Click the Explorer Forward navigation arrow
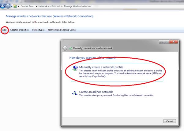 8,6
